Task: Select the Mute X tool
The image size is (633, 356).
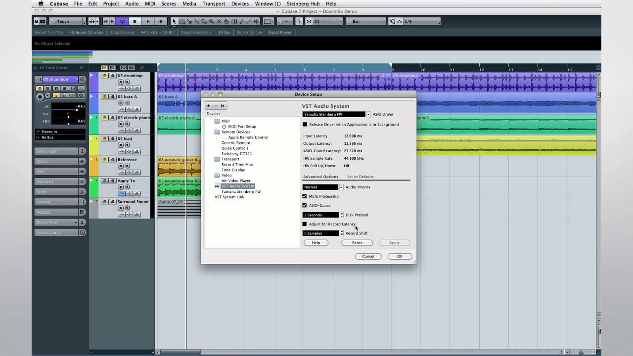Action: pyautogui.click(x=219, y=21)
